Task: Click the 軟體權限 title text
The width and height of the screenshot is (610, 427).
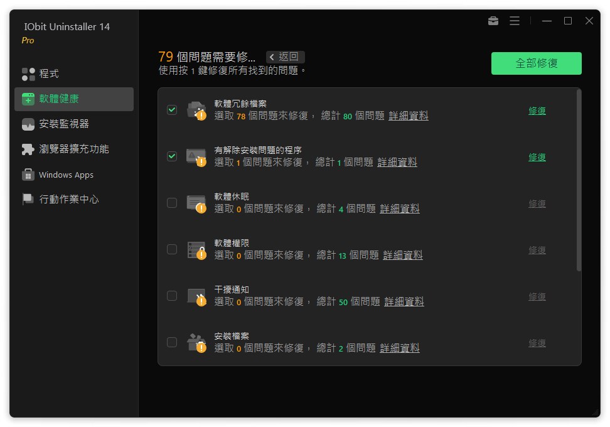Action: [x=232, y=243]
